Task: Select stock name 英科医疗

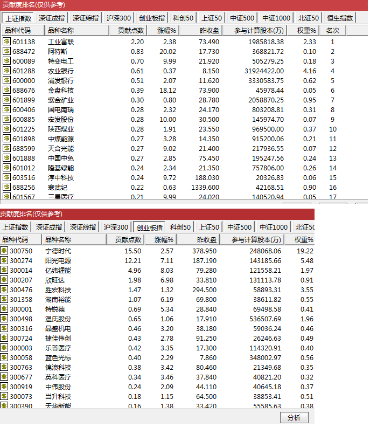Action: click(x=58, y=377)
